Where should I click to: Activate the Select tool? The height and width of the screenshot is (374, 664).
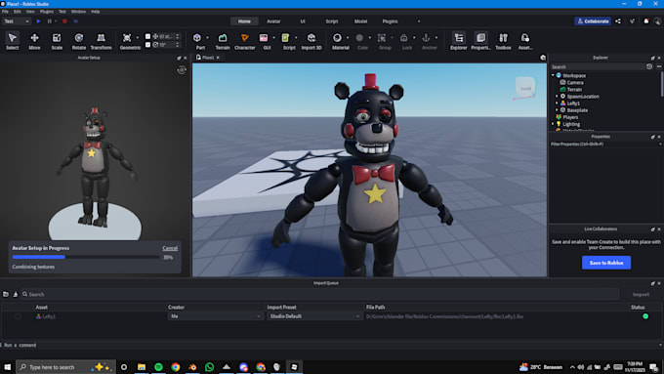13,41
